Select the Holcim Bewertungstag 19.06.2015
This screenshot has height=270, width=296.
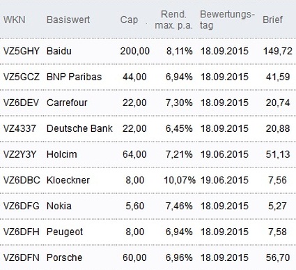coord(224,154)
